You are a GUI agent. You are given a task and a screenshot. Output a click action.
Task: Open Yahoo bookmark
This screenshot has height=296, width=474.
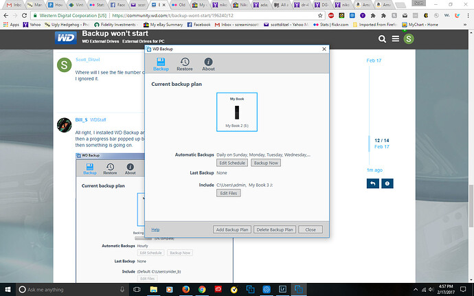pyautogui.click(x=32, y=25)
